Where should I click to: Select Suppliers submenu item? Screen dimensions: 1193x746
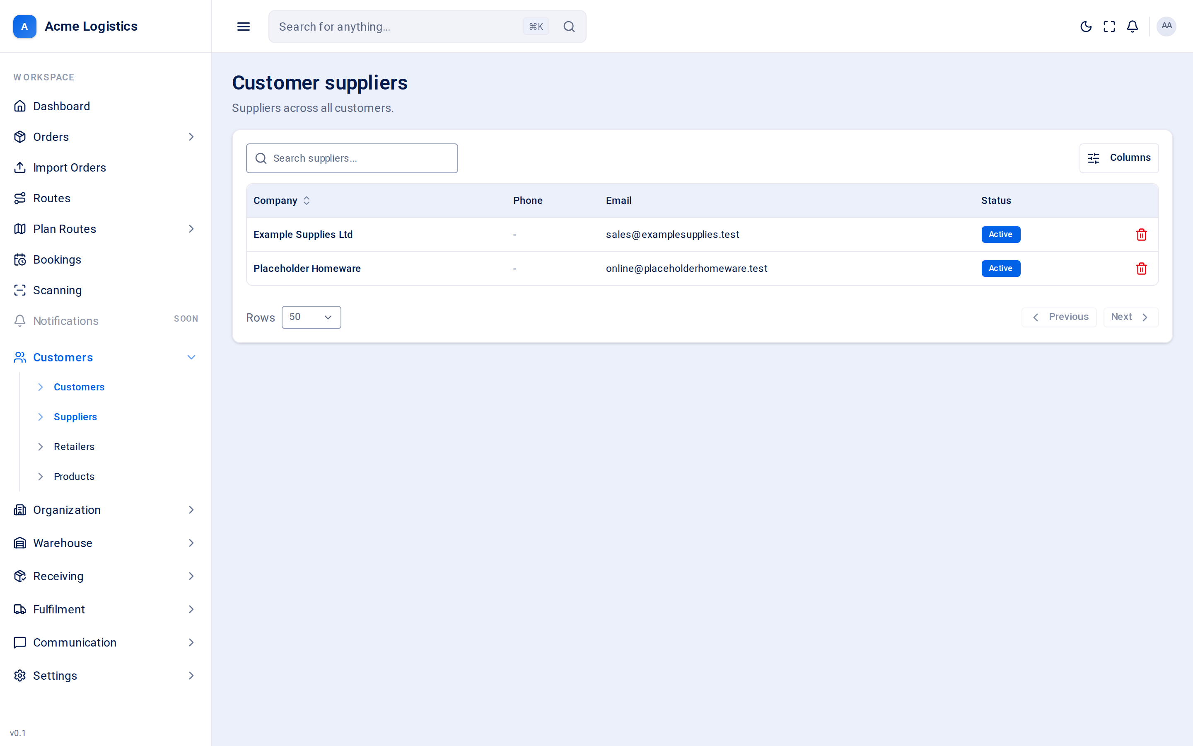75,417
